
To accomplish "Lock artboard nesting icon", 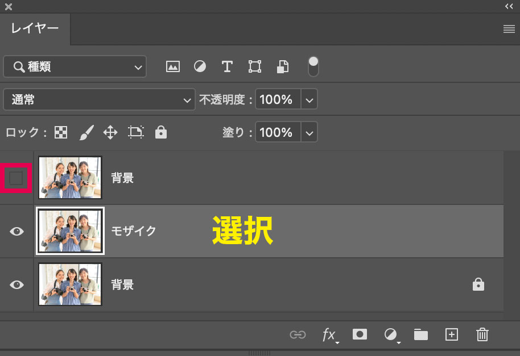I will pos(135,132).
